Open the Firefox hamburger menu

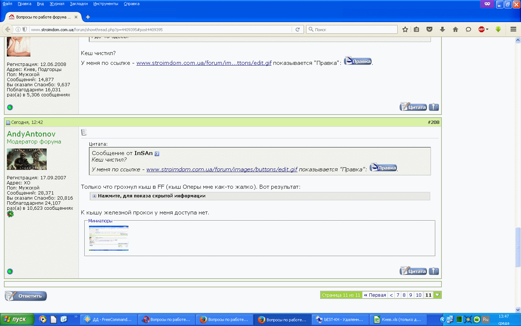513,29
